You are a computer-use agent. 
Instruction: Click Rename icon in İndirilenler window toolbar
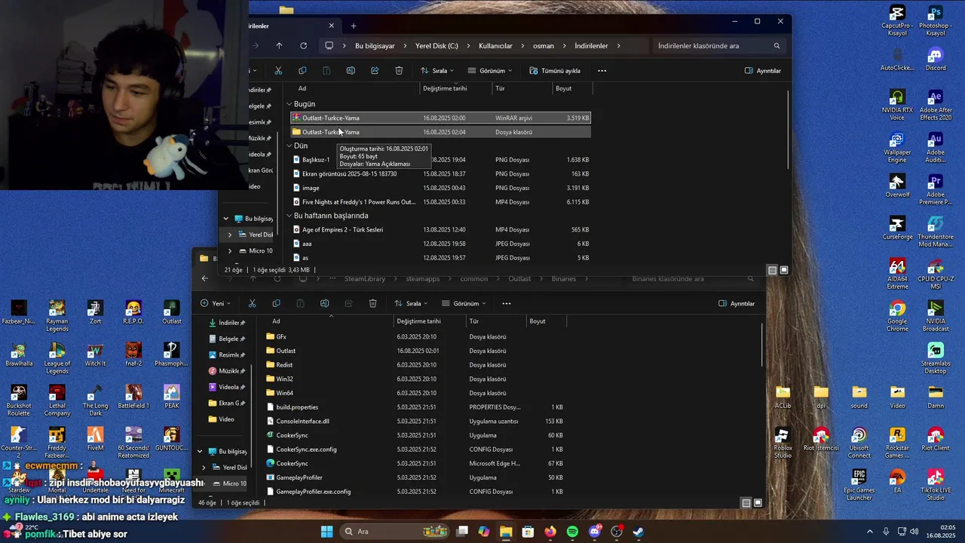(351, 71)
